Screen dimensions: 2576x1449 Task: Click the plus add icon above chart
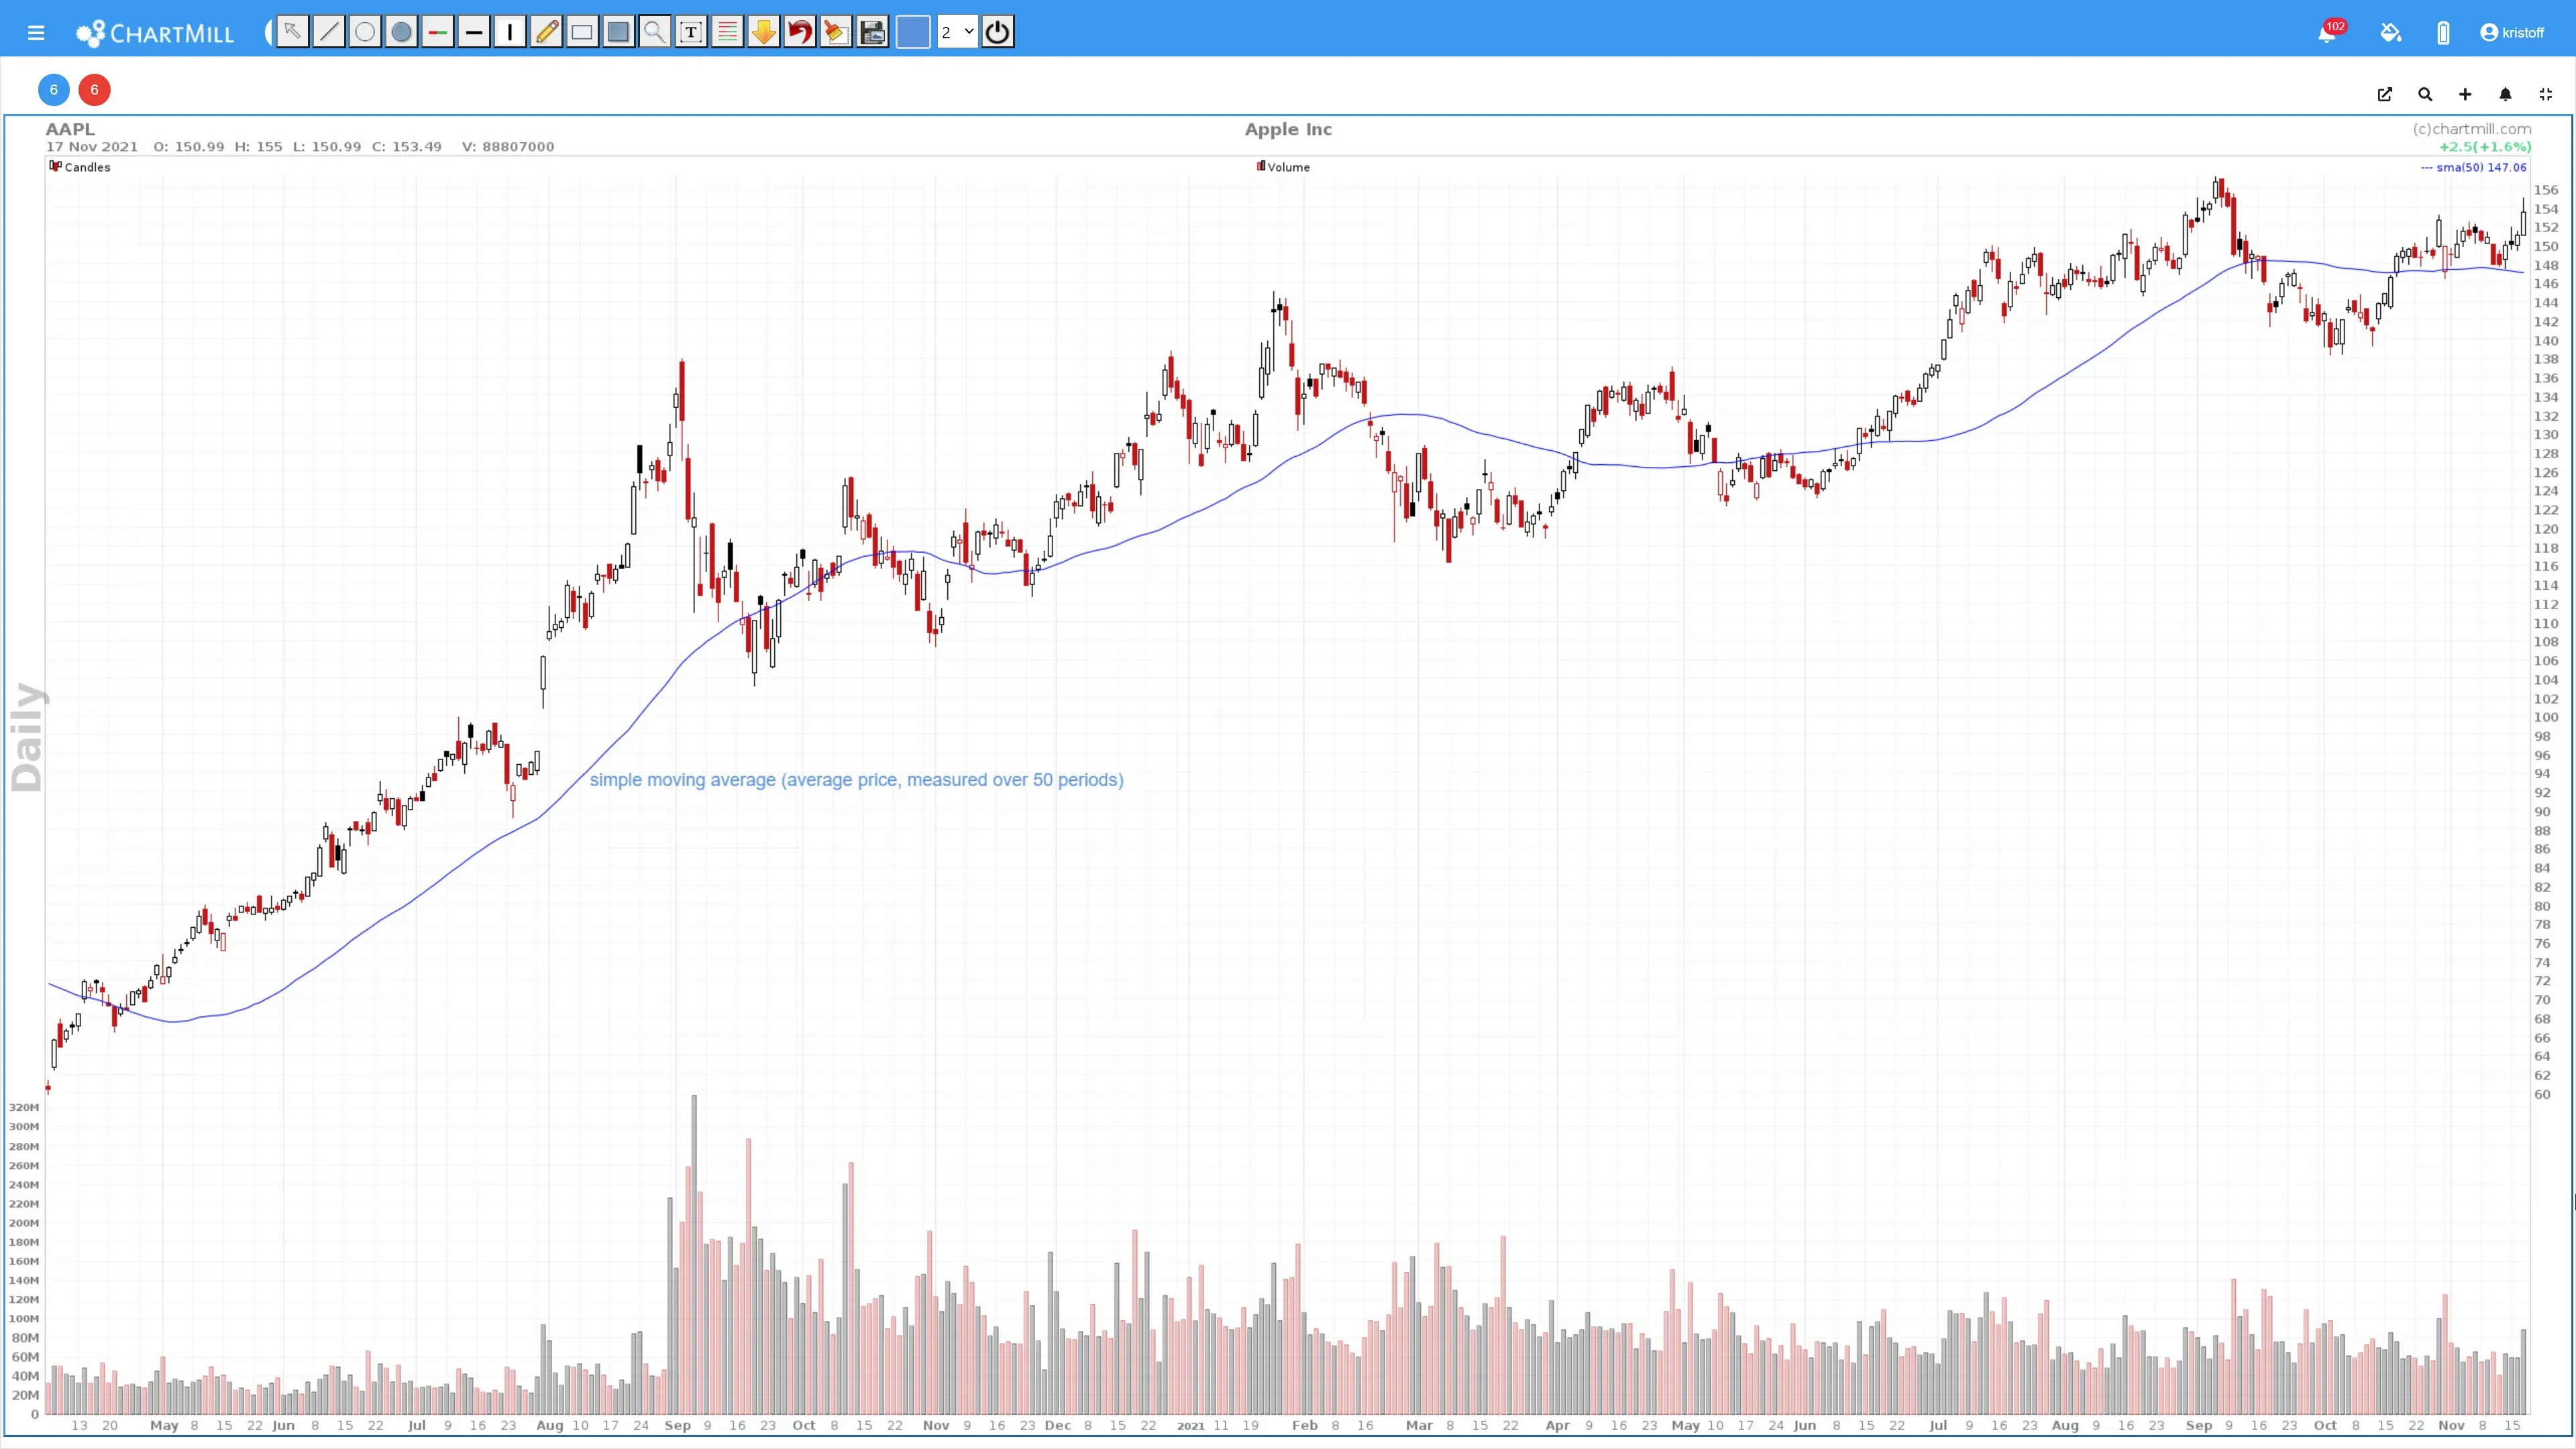2465,94
